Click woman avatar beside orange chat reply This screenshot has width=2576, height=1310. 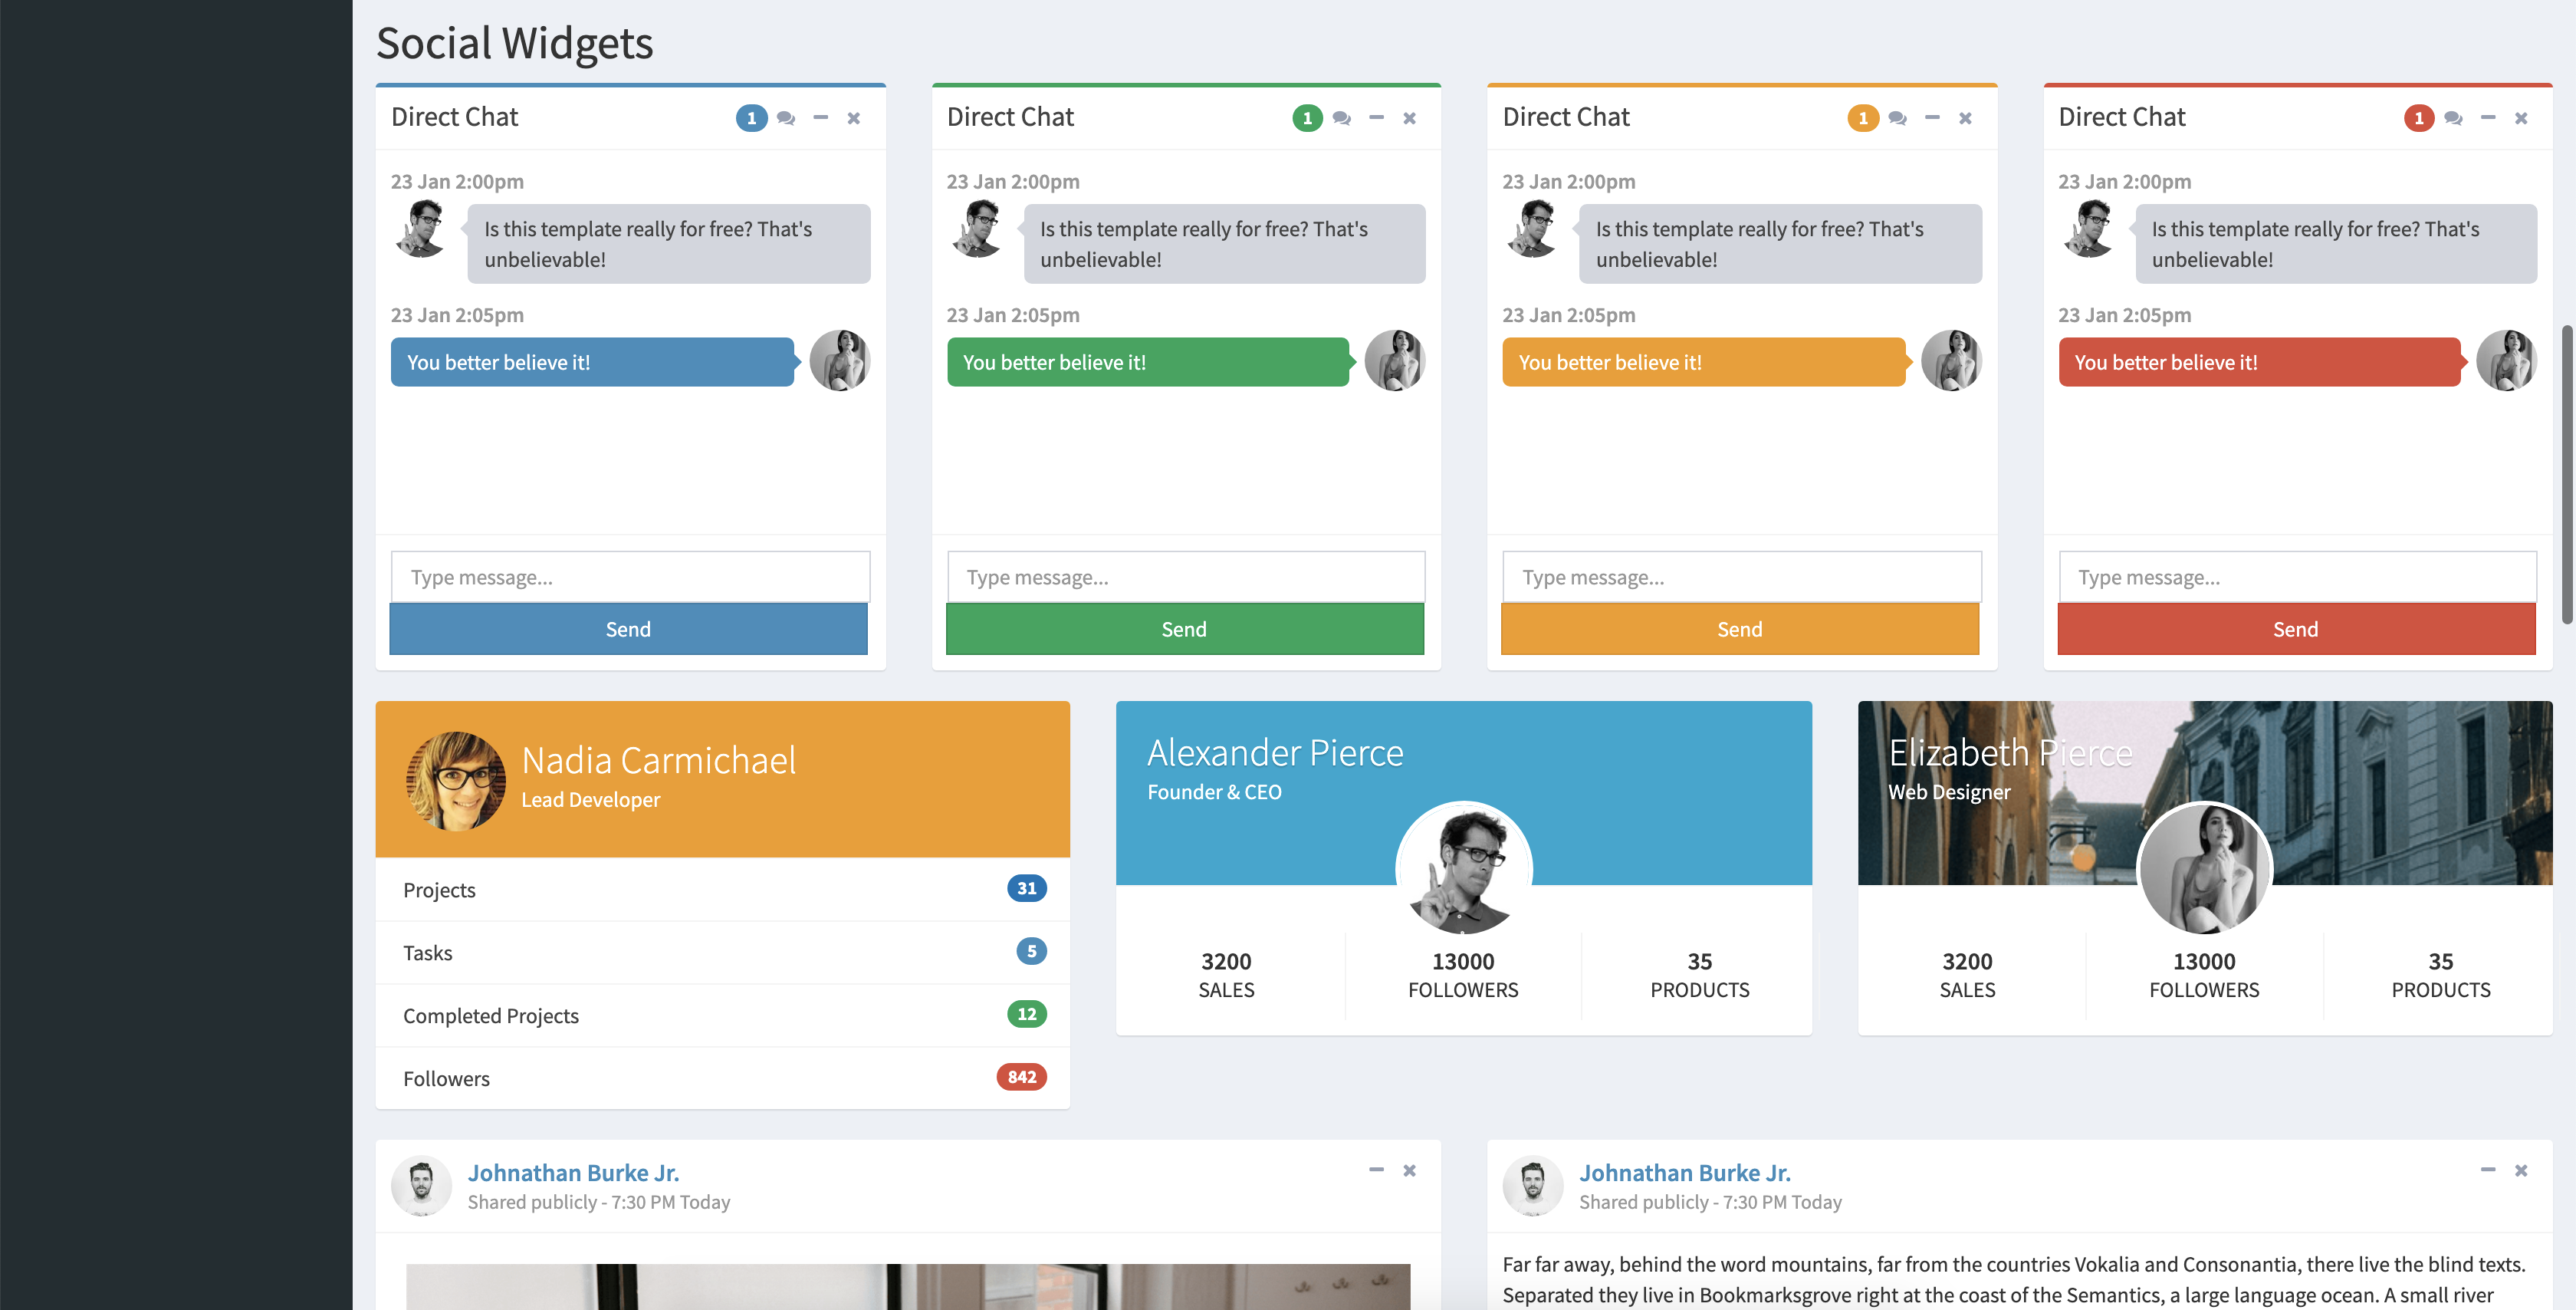coord(1951,361)
